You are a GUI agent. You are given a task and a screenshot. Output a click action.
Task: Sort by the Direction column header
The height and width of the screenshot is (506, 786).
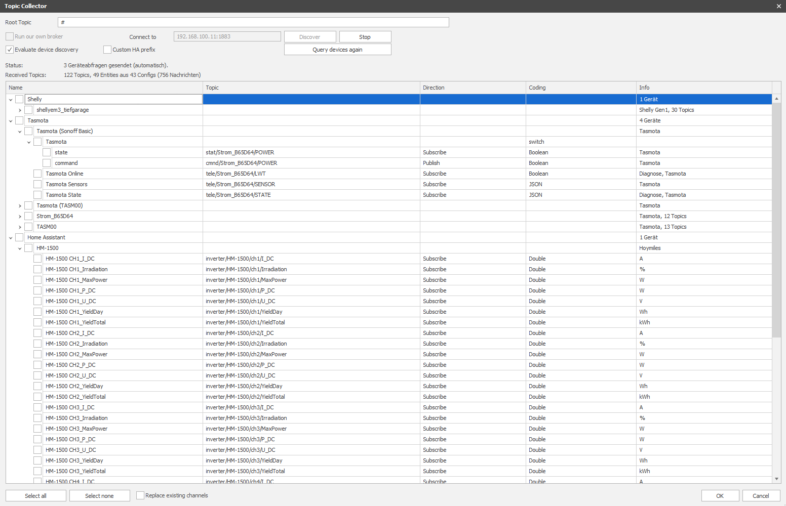pyautogui.click(x=473, y=88)
